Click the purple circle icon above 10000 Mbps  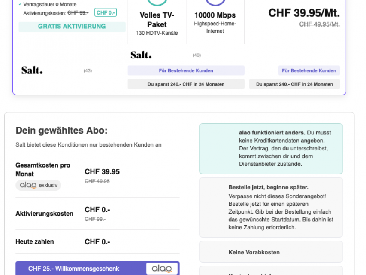(215, 3)
